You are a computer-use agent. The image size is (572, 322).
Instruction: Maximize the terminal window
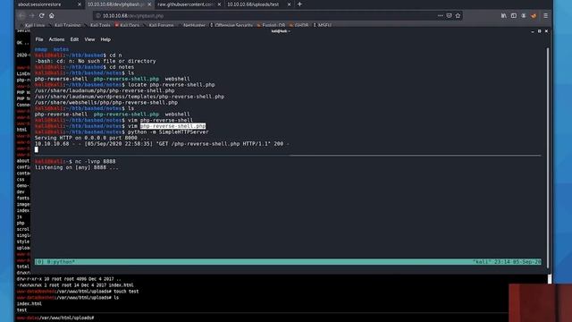coord(540,31)
